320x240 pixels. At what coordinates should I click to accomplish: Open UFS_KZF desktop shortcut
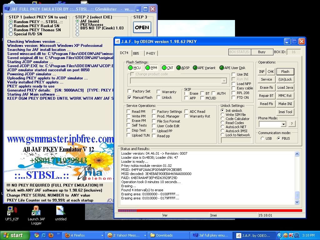point(12,214)
